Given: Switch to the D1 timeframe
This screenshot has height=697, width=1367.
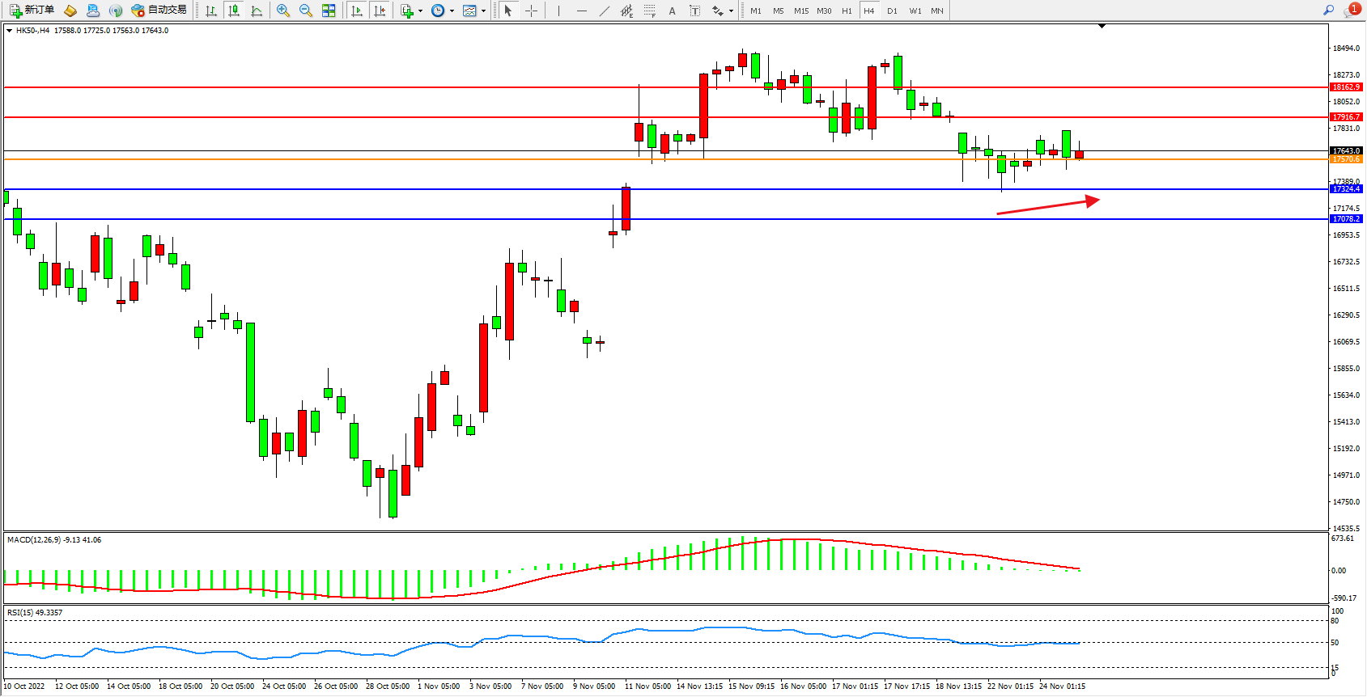Looking at the screenshot, I should click(x=892, y=11).
